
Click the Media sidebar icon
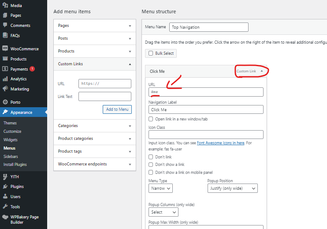pyautogui.click(x=5, y=5)
